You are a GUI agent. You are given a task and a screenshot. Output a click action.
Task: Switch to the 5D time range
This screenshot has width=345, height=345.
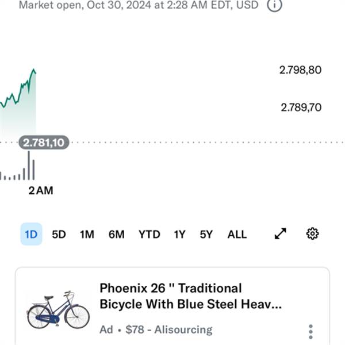tap(59, 235)
